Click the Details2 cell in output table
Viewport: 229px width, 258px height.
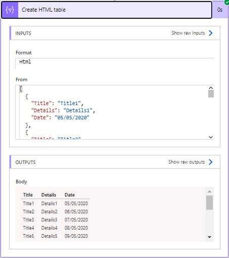coord(49,212)
